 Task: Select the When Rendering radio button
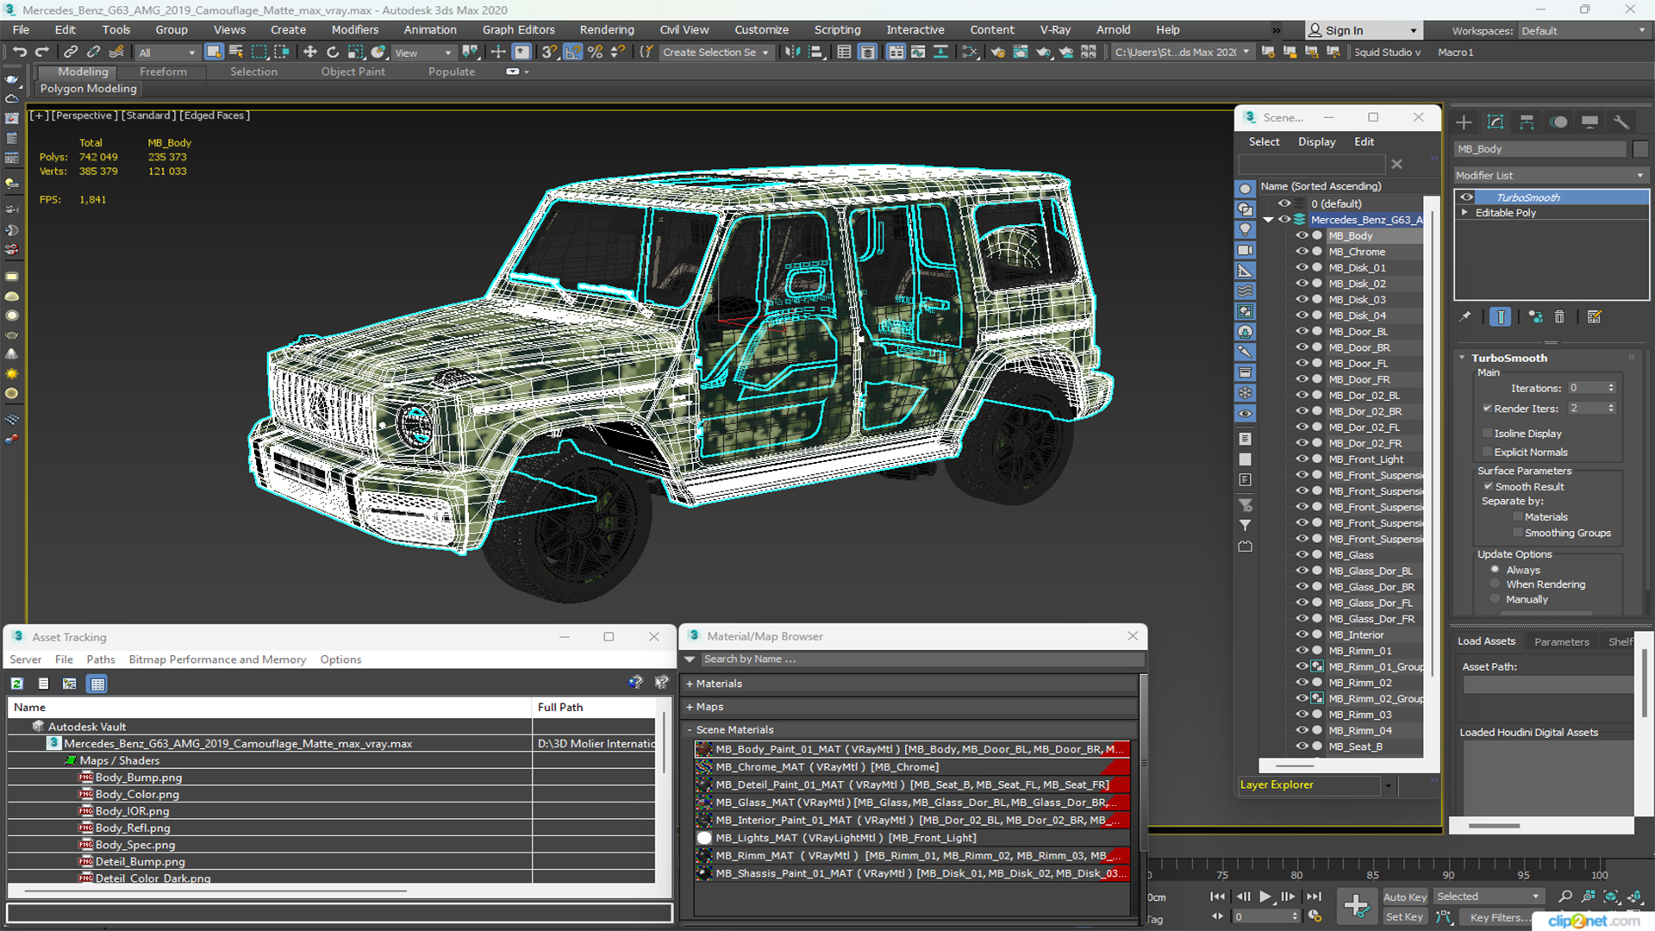[x=1496, y=584]
